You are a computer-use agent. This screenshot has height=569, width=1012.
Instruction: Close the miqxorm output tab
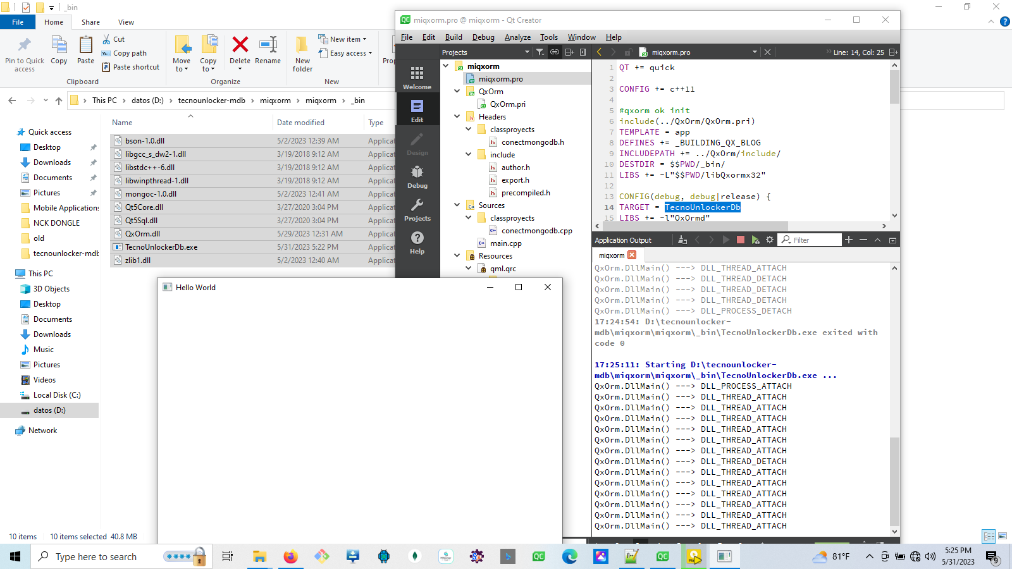(x=632, y=255)
